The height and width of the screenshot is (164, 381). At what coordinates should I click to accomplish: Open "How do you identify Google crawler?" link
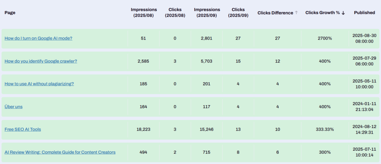coord(41,61)
